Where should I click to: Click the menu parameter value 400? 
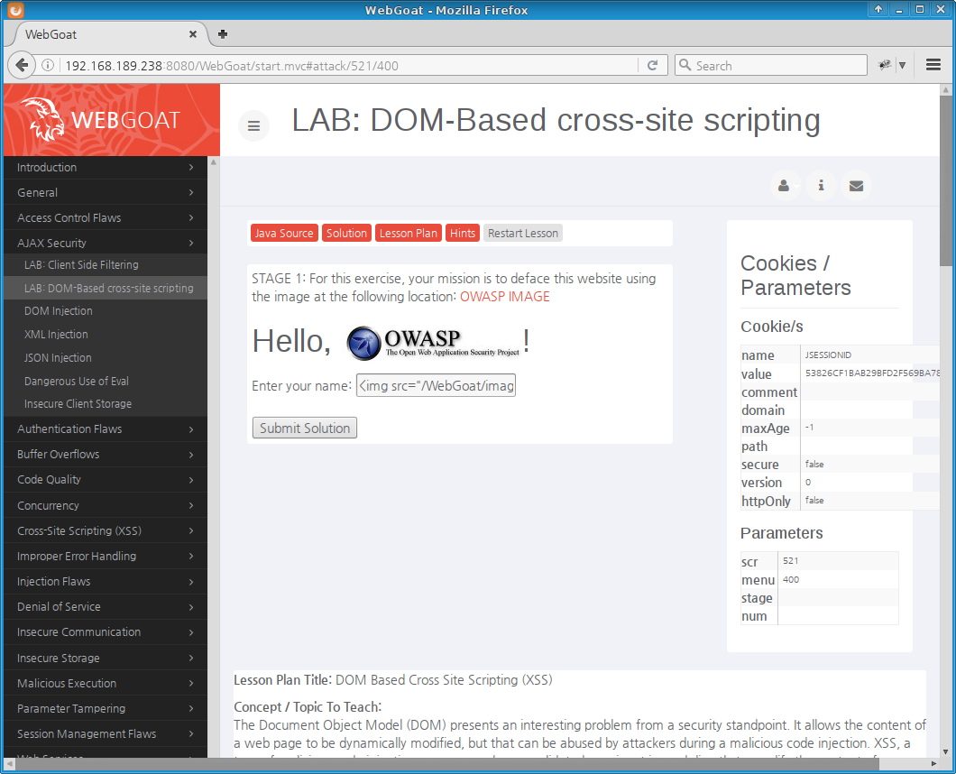[791, 579]
